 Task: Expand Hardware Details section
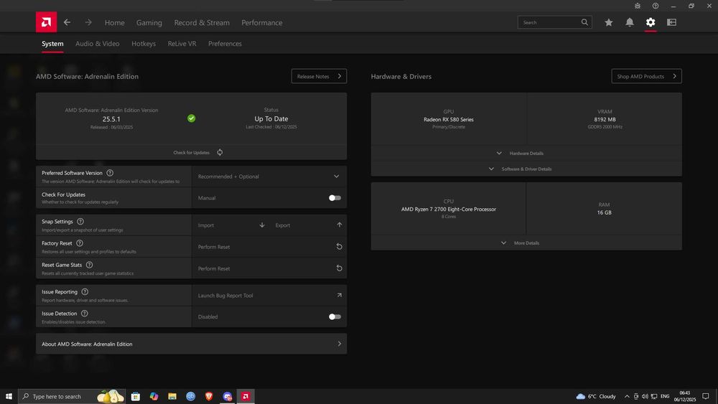click(526, 154)
